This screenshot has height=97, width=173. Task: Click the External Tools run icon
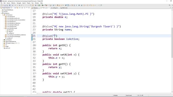(x=46, y=5)
